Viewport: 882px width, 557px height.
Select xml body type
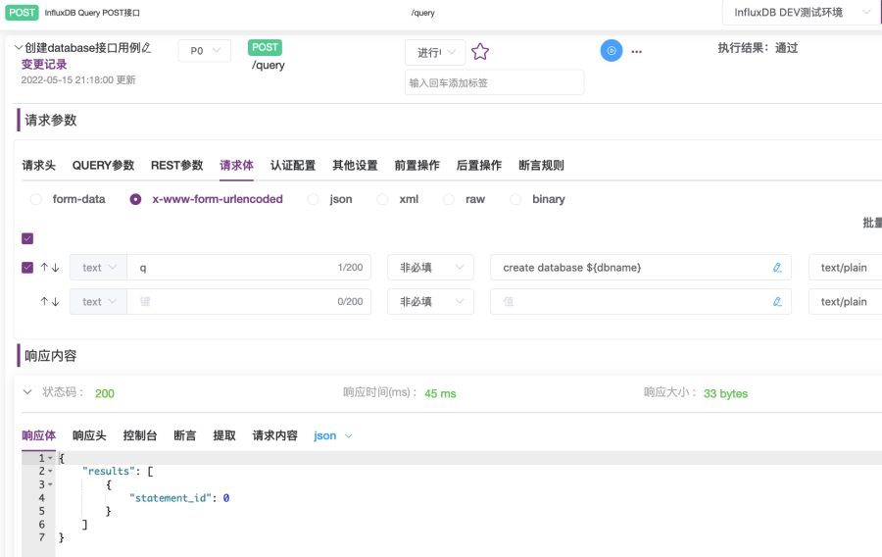click(382, 199)
